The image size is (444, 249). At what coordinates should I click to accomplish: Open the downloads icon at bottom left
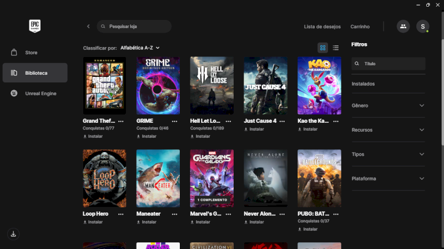13,234
